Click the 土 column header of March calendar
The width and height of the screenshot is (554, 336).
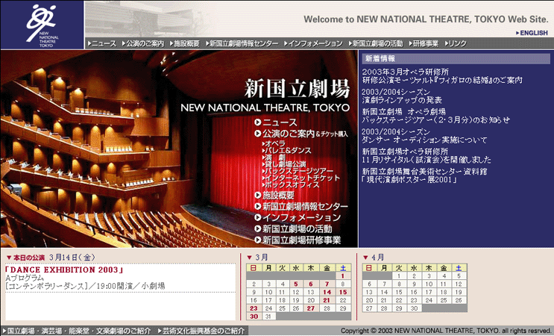(x=343, y=268)
